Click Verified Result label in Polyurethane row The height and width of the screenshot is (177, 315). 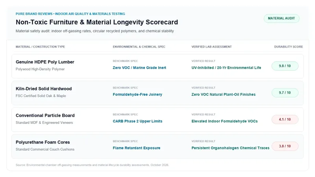click(203, 141)
